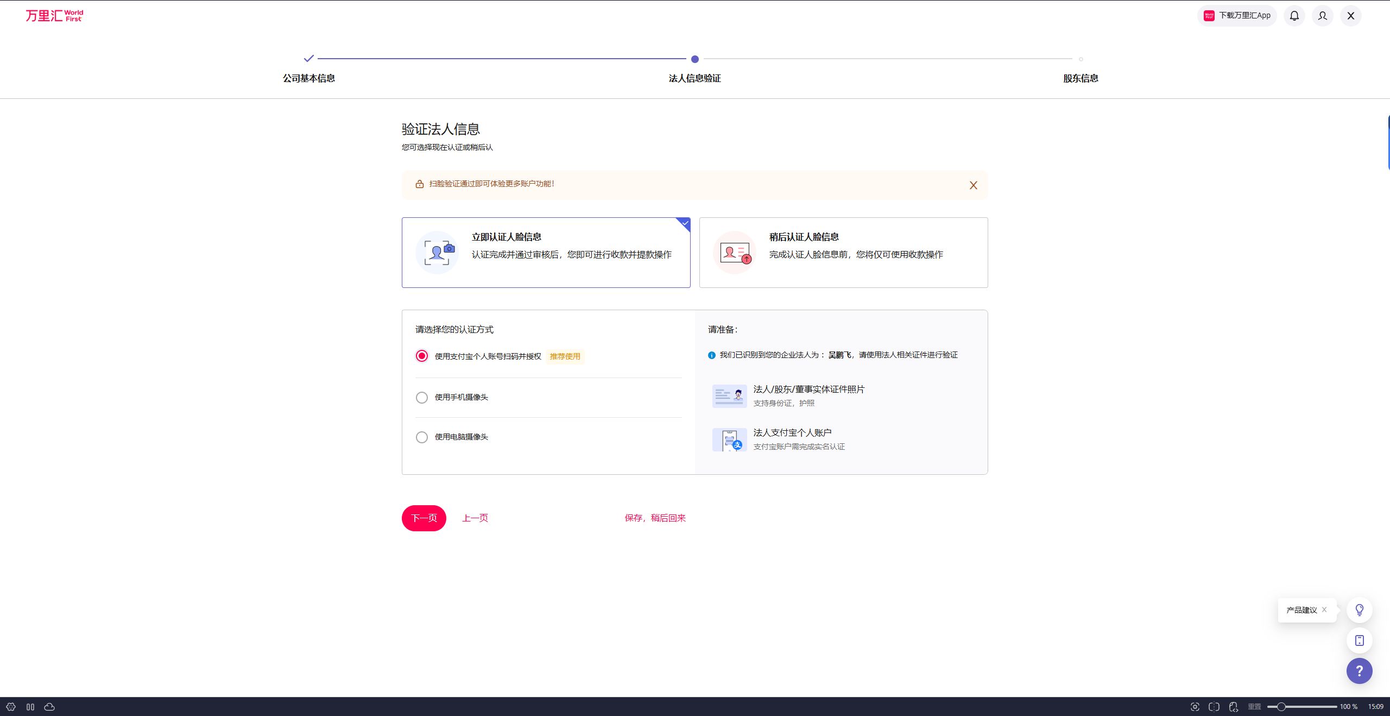Choose 使用手机摄像头 radio option
1390x716 pixels.
point(422,398)
